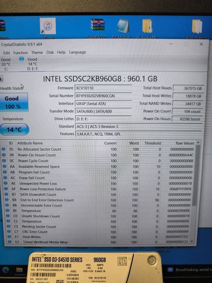The height and width of the screenshot is (283, 212).
Task: Click status dot for Power-On Hours Count
Action: 4,155
